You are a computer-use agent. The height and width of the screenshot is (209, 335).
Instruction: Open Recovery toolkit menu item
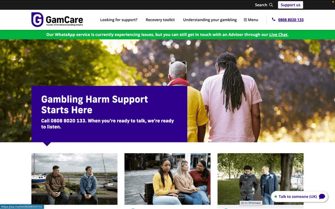(x=160, y=20)
